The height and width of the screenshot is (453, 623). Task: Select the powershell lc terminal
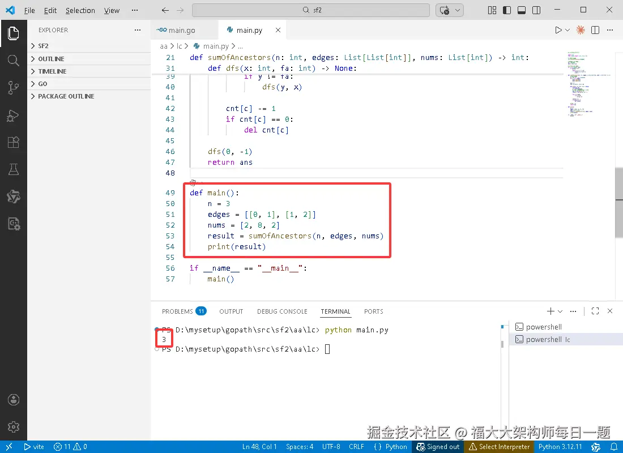point(566,339)
